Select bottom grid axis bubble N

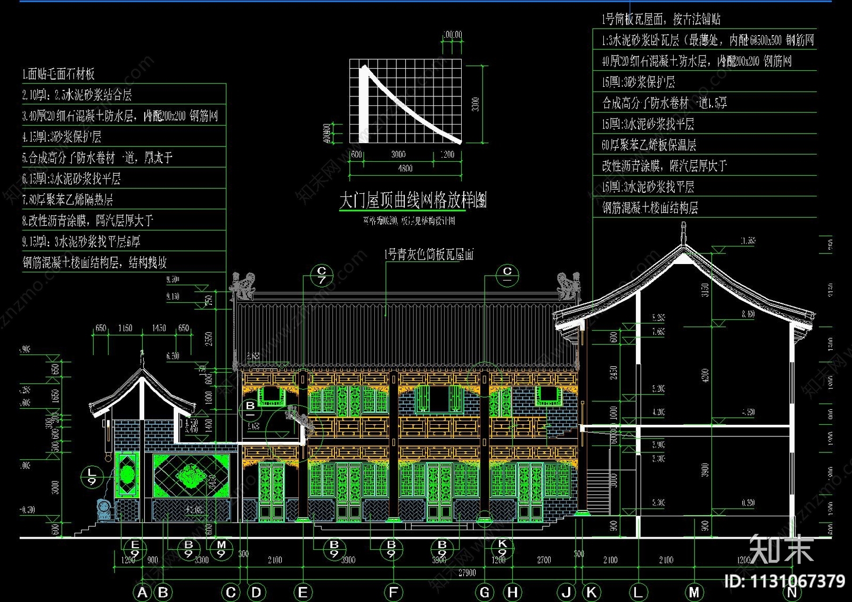[792, 592]
